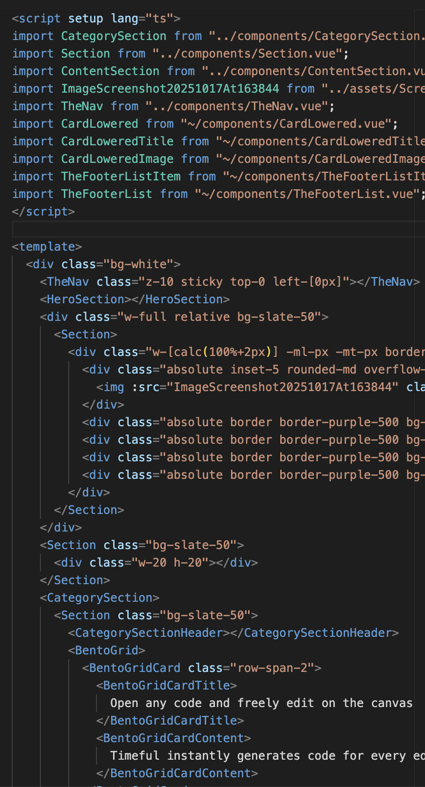Click the BentoGridCardContent opening tag
Image resolution: width=425 pixels, height=787 pixels.
pyautogui.click(x=174, y=738)
